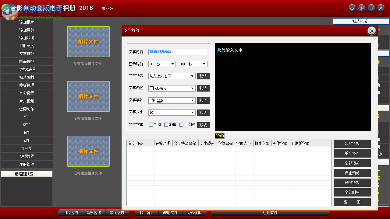The width and height of the screenshot is (390, 219).
Task: Start 全部预览 preview
Action: (x=352, y=163)
